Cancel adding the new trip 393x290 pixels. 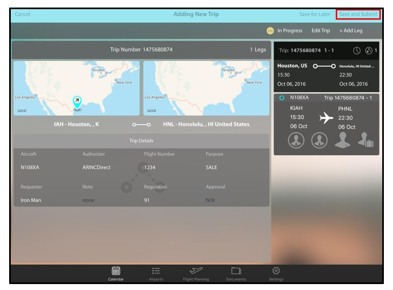point(23,14)
